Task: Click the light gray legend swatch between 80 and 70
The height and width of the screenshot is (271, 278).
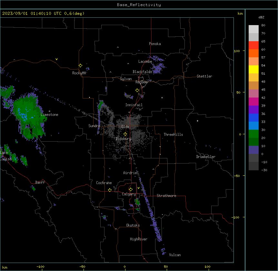Action: (253, 29)
